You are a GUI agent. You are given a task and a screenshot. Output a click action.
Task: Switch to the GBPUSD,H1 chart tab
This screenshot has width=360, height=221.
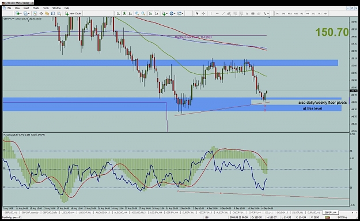11,212
